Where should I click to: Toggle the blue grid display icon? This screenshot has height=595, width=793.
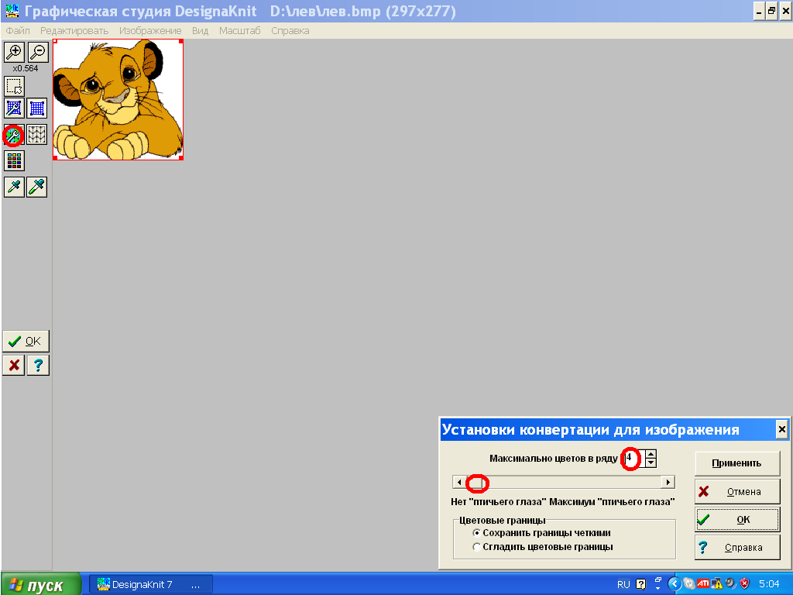pos(37,108)
